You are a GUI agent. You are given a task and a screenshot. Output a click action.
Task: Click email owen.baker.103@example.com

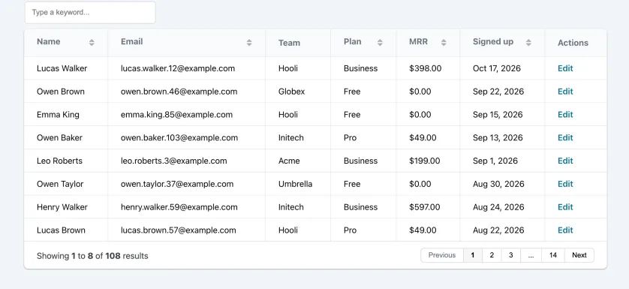coord(179,137)
